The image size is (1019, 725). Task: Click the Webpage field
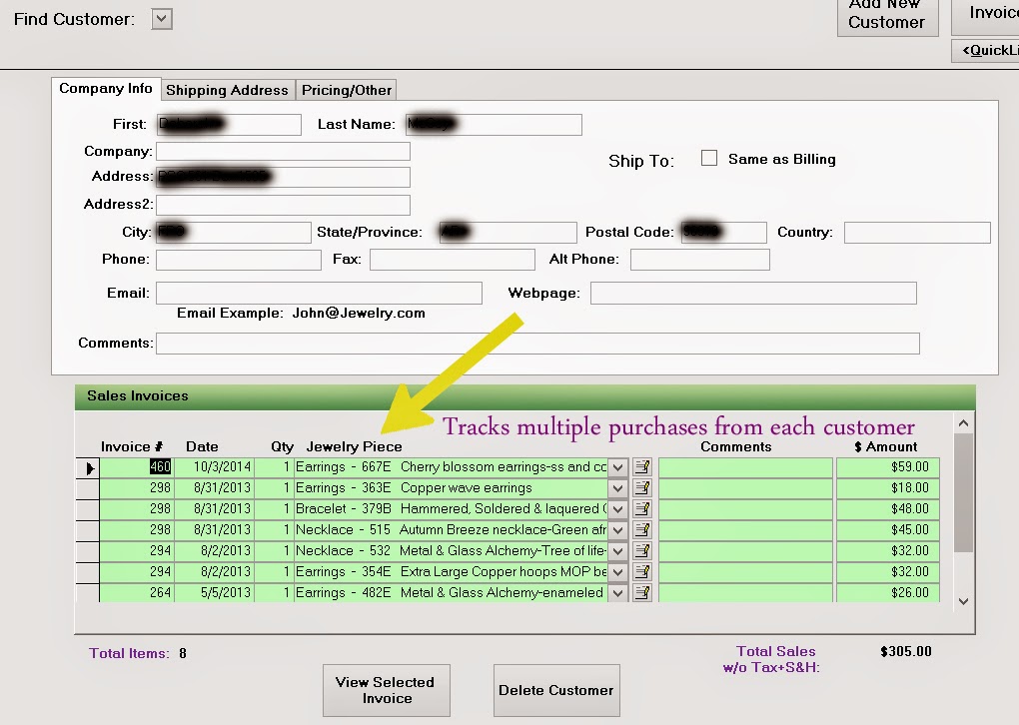point(753,293)
